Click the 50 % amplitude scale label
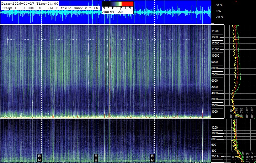 tap(219, 5)
